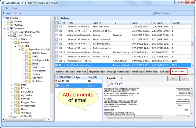The image size is (196, 128).
Task: Collapse the Computer tree node
Action: click(x=5, y=29)
